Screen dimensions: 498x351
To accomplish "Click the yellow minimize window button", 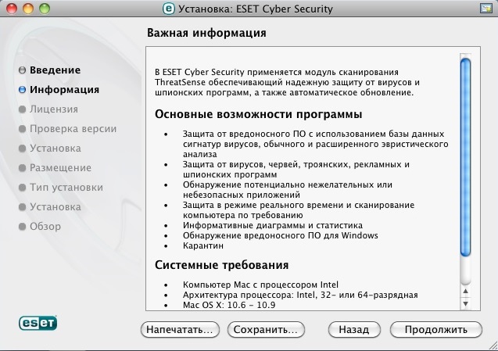I will point(28,9).
